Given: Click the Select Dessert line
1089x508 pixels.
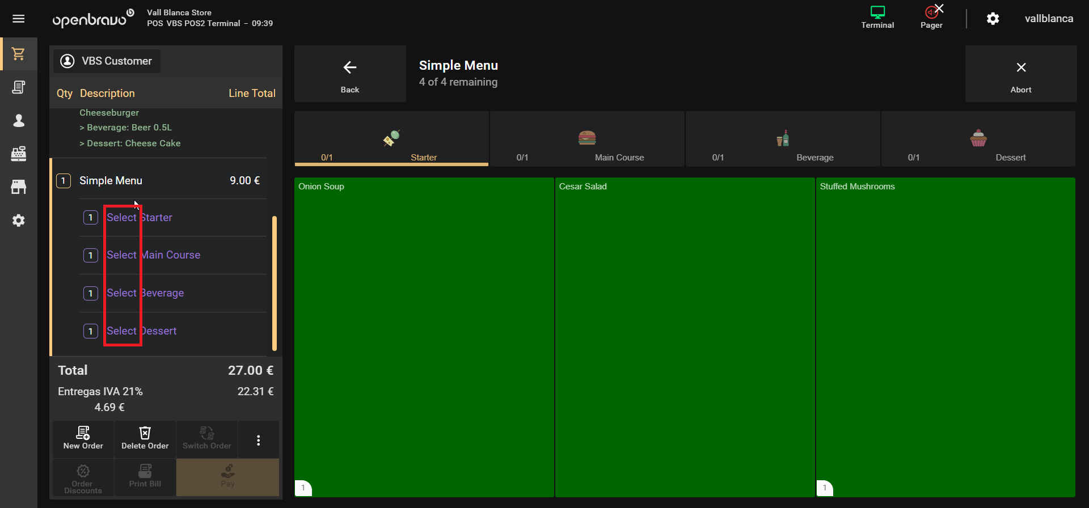Looking at the screenshot, I should (173, 331).
